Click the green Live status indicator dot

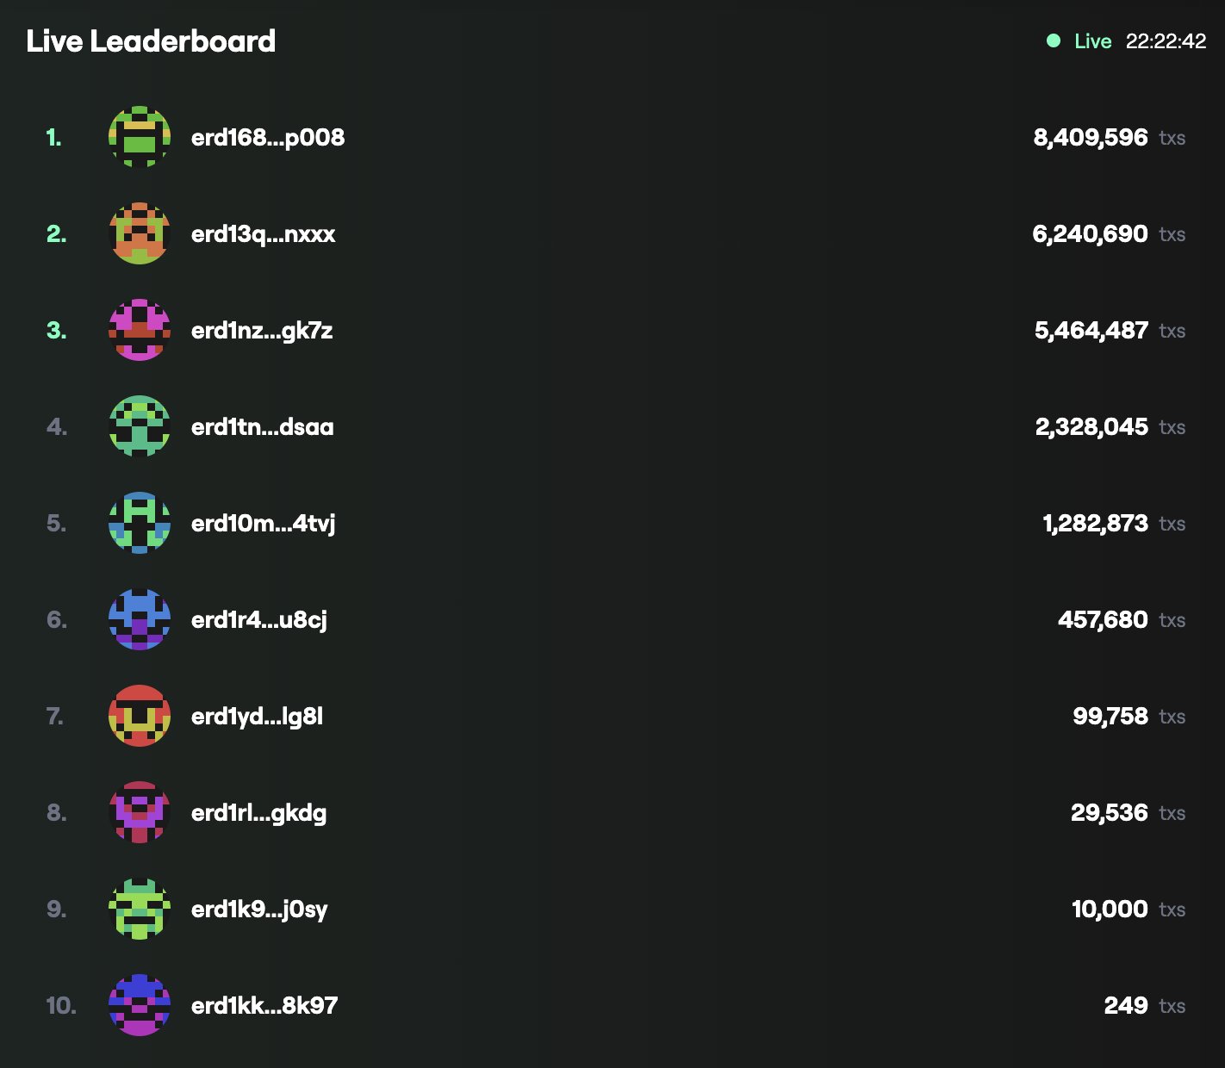pyautogui.click(x=1053, y=40)
